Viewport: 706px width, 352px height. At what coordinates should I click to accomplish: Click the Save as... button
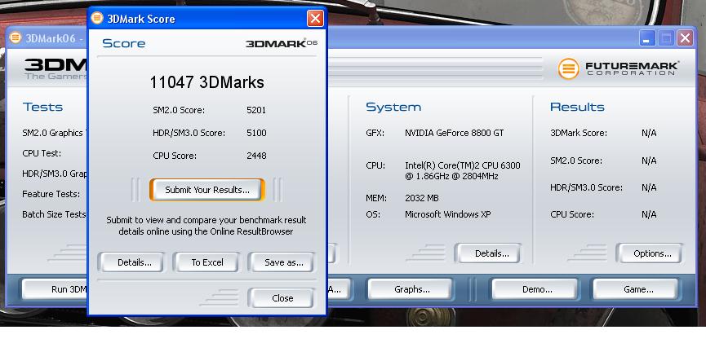coord(283,262)
